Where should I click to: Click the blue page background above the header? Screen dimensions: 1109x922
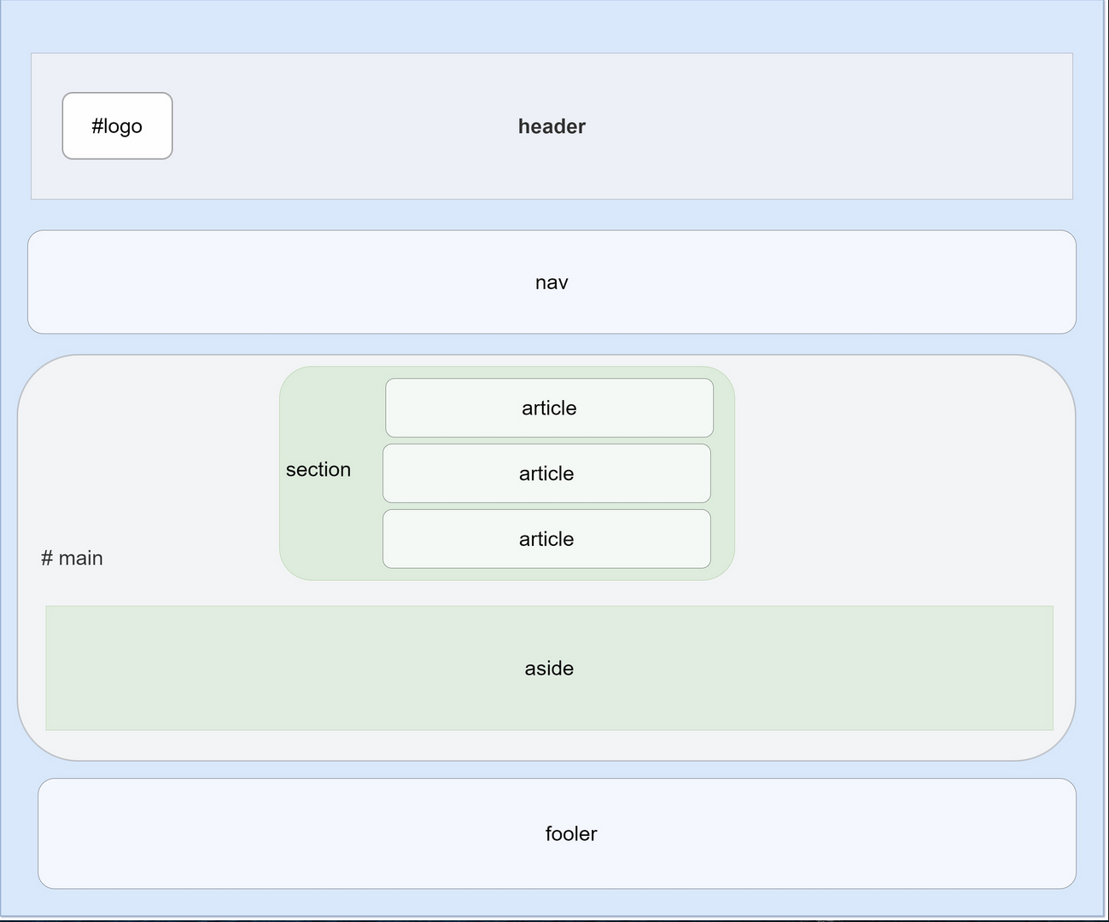[552, 26]
